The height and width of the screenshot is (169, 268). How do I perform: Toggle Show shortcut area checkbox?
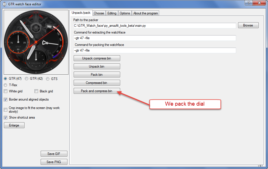(6, 118)
